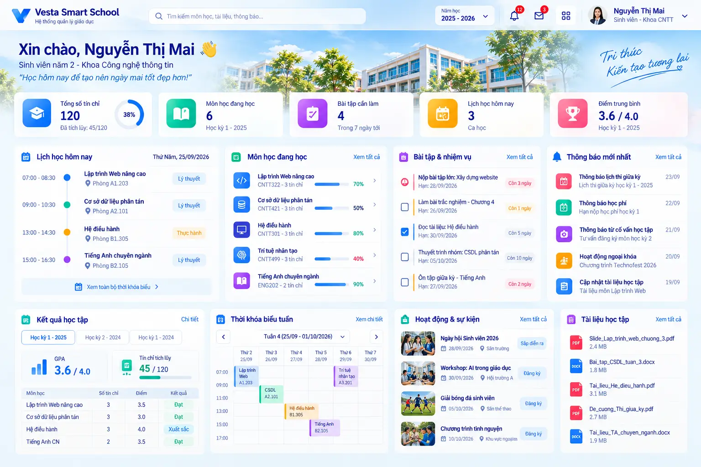Expand the Tiếng Anh chuyên ngành course chevron
The width and height of the screenshot is (701, 467).
point(375,281)
